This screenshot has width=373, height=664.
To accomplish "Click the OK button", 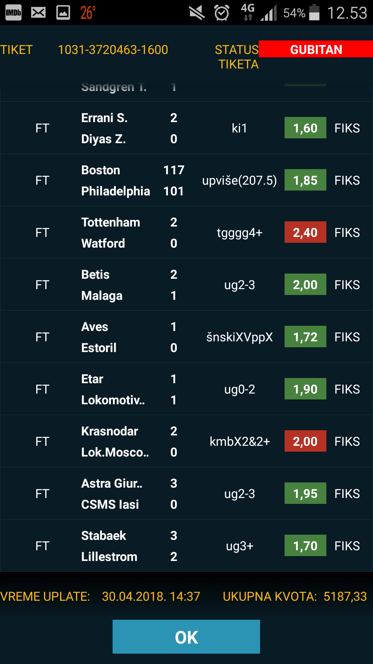I will pyautogui.click(x=186, y=637).
